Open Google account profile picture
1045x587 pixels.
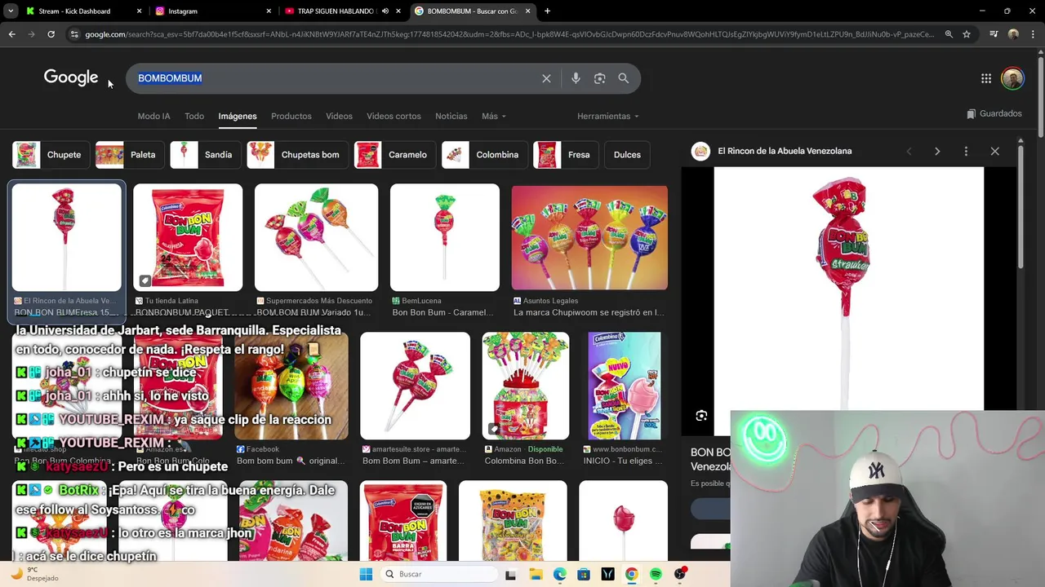[x=1012, y=78]
